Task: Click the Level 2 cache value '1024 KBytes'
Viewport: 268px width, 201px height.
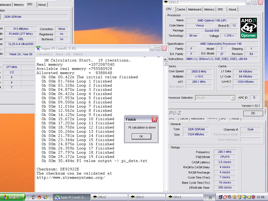Action: (x=245, y=82)
